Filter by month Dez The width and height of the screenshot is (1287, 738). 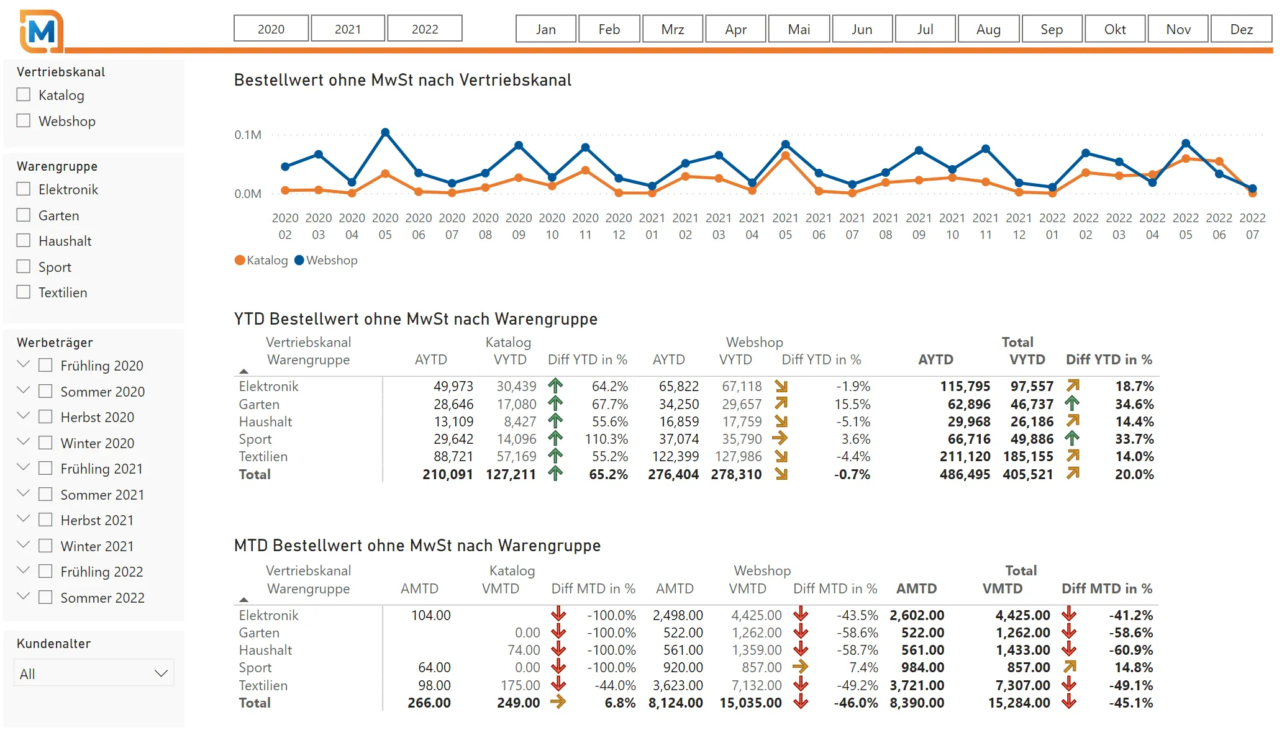(x=1242, y=29)
